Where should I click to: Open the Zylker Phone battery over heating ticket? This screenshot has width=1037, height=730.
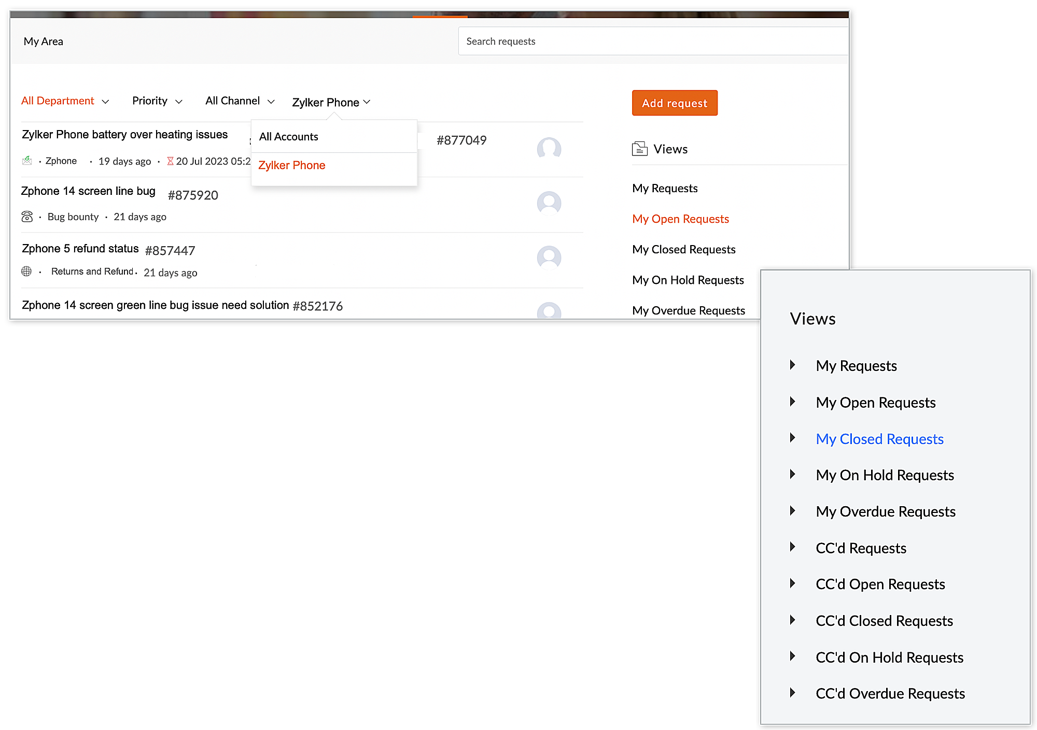click(x=124, y=135)
